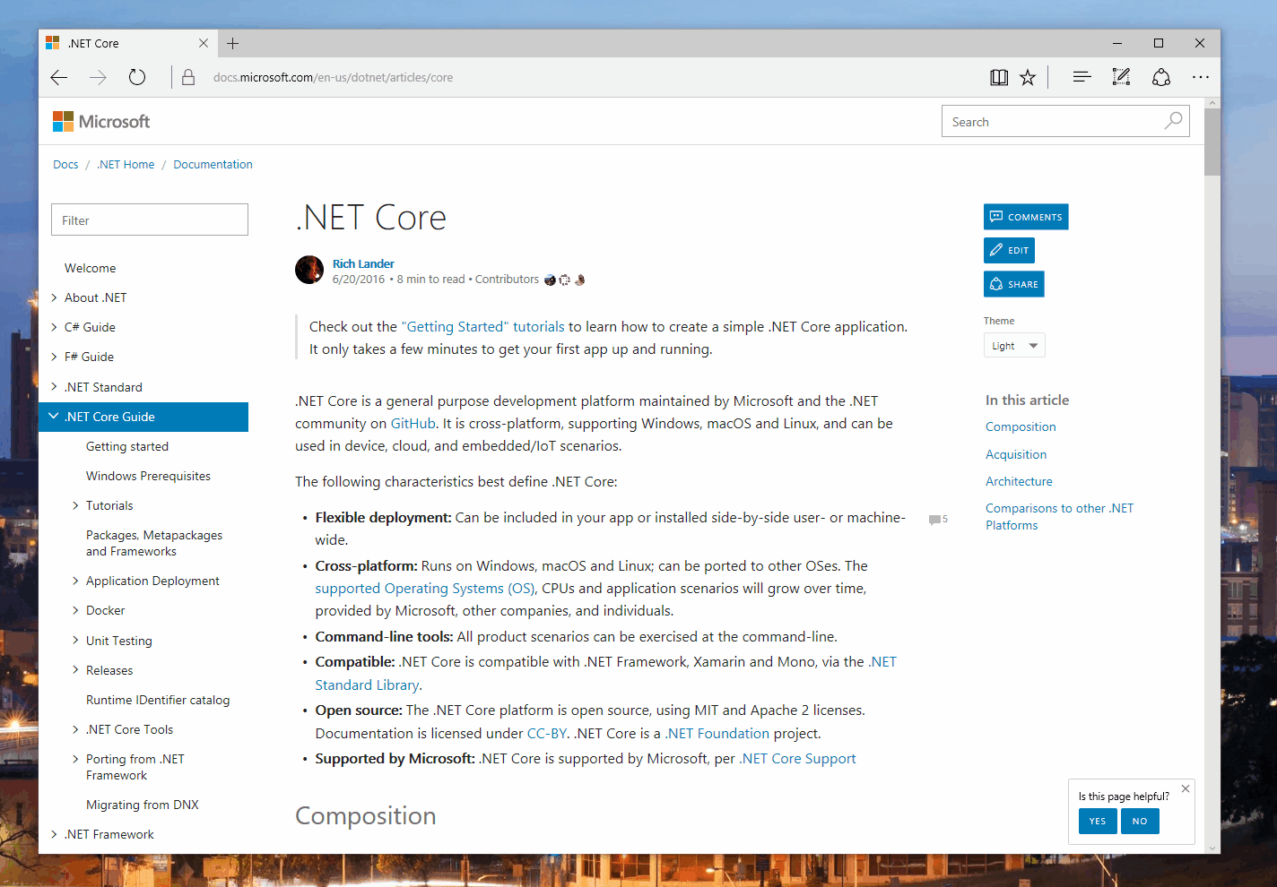Expand the Unit Testing subsection
This screenshot has width=1277, height=887.
tap(75, 641)
